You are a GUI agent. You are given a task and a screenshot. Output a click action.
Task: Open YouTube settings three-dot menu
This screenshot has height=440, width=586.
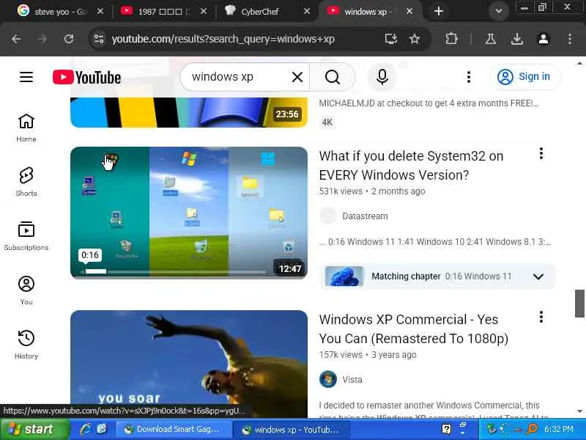pyautogui.click(x=468, y=77)
